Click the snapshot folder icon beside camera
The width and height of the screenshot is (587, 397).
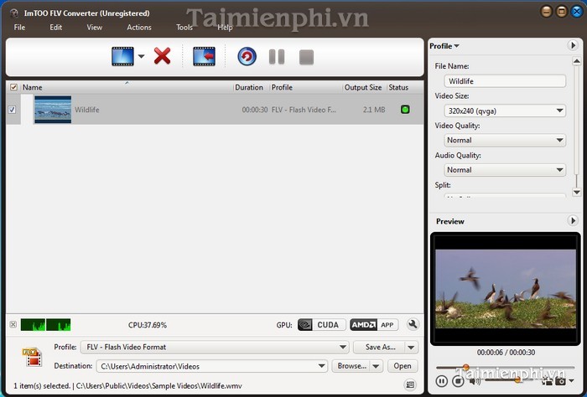point(547,381)
